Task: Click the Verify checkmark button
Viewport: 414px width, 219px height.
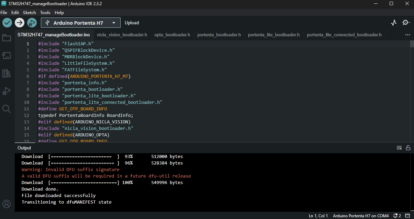Action: (x=7, y=23)
